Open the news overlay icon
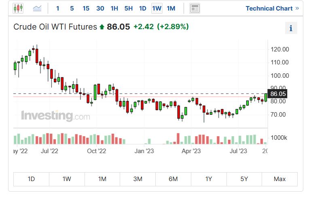The width and height of the screenshot is (311, 207). tap(195, 9)
